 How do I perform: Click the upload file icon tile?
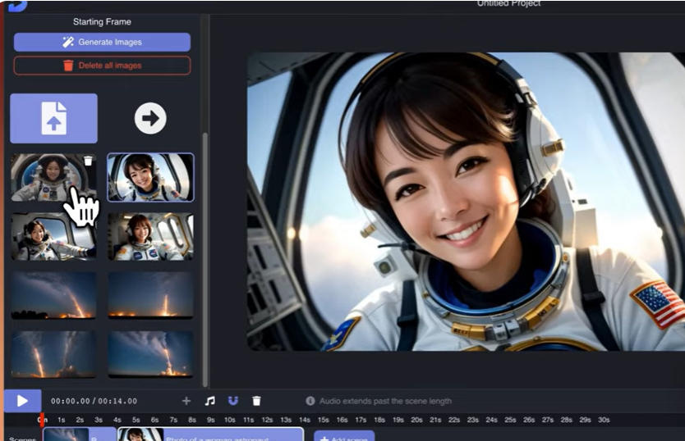click(x=53, y=118)
